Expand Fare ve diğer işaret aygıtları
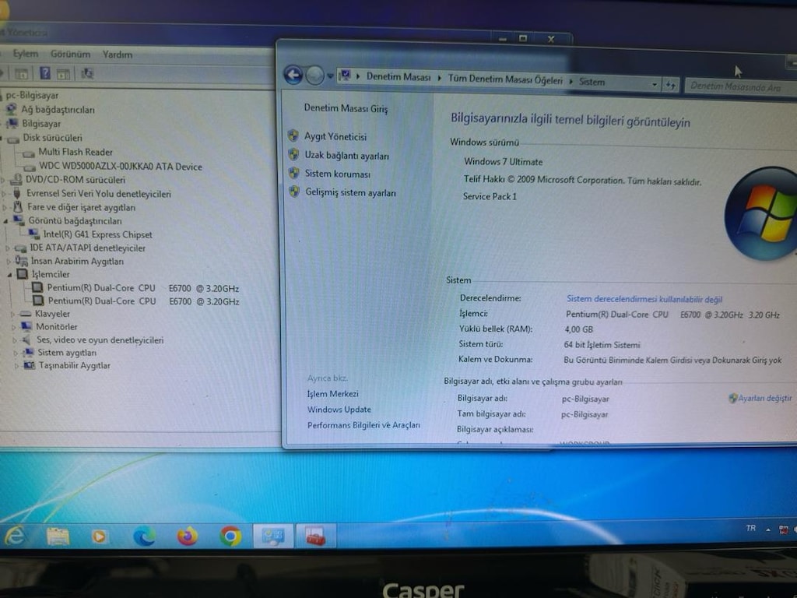The image size is (797, 598). (x=5, y=207)
